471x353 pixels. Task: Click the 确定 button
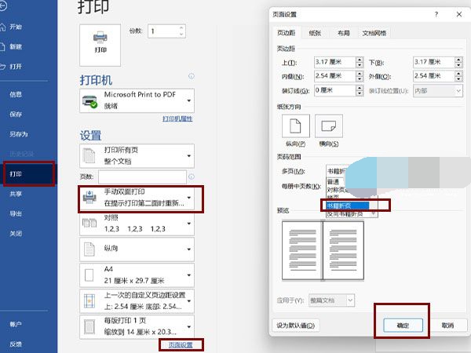tap(401, 325)
